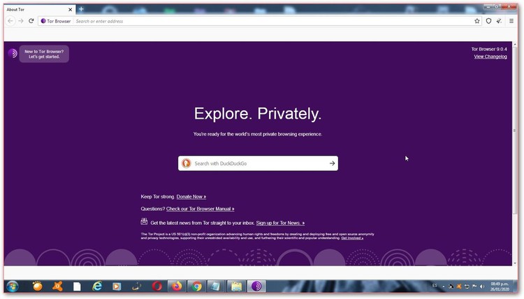
Task: Click the taskbar clock and date
Action: pos(500,286)
